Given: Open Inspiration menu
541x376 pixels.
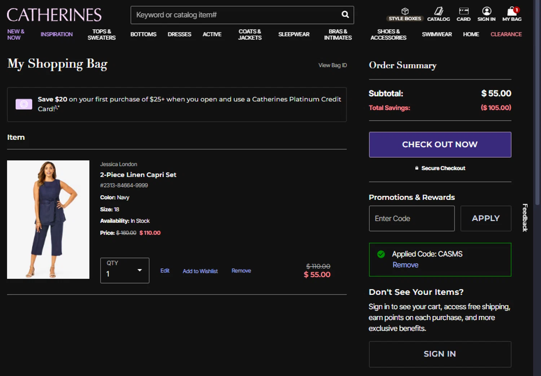Looking at the screenshot, I should pyautogui.click(x=57, y=34).
